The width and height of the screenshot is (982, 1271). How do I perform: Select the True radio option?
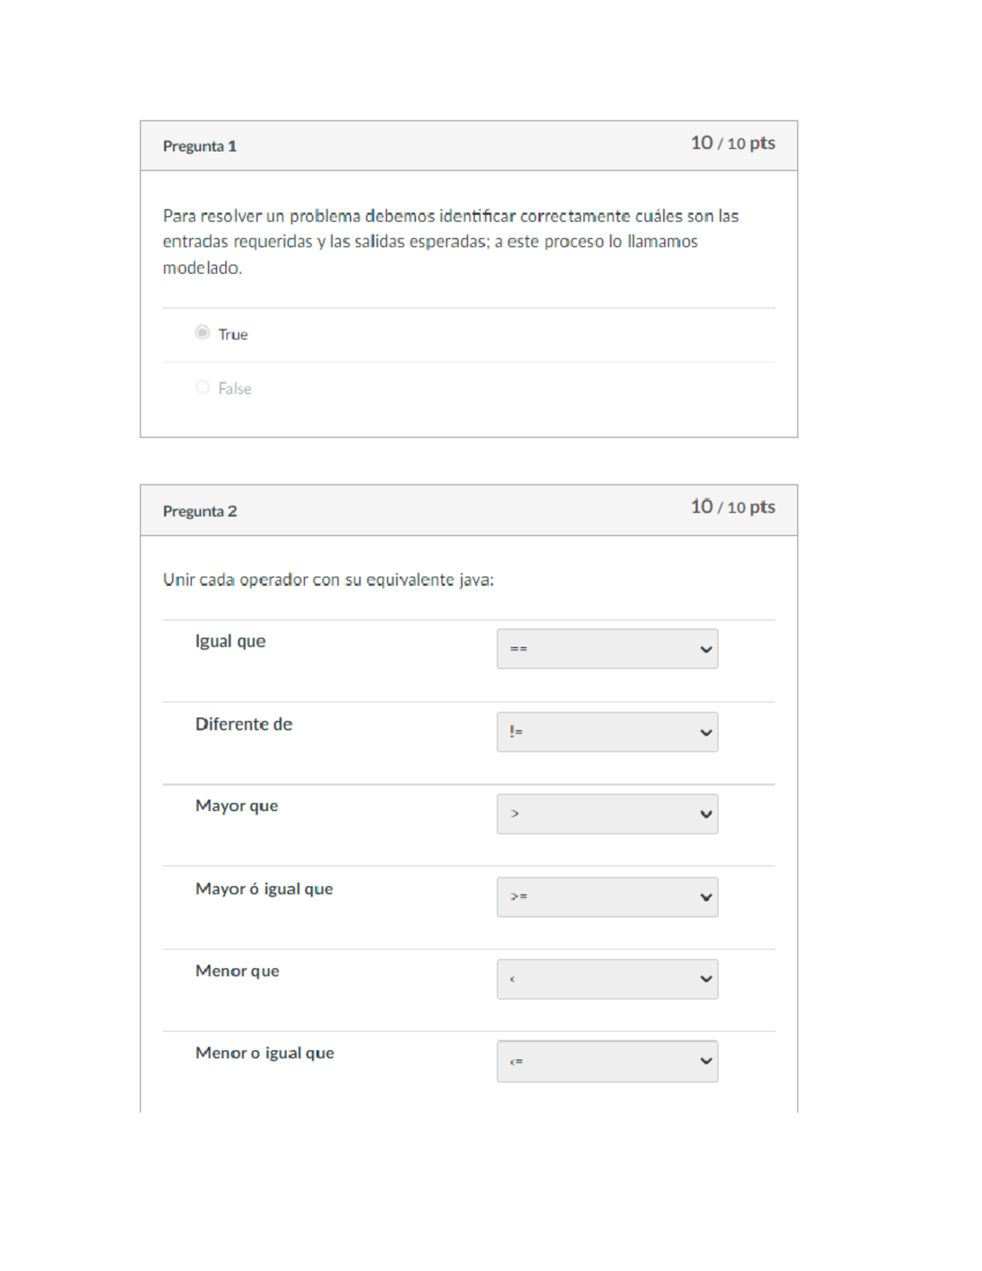(202, 332)
